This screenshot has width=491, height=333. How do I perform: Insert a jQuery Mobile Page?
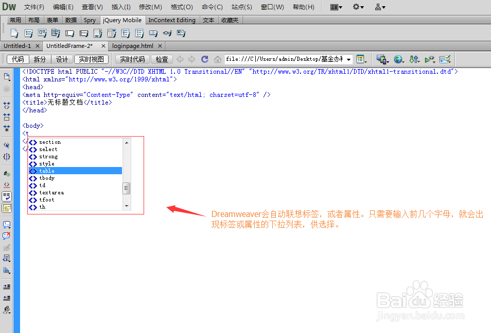pyautogui.click(x=14, y=33)
